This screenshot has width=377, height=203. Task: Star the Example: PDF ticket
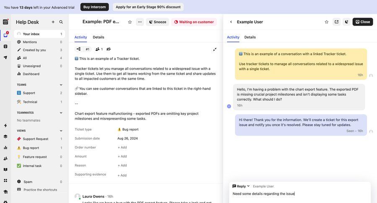(130, 22)
